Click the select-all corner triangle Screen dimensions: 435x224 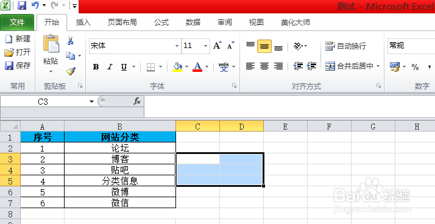pos(10,126)
